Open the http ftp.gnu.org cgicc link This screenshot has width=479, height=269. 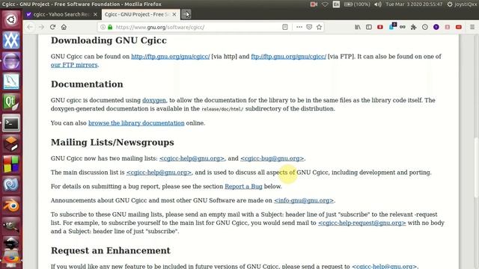point(171,57)
